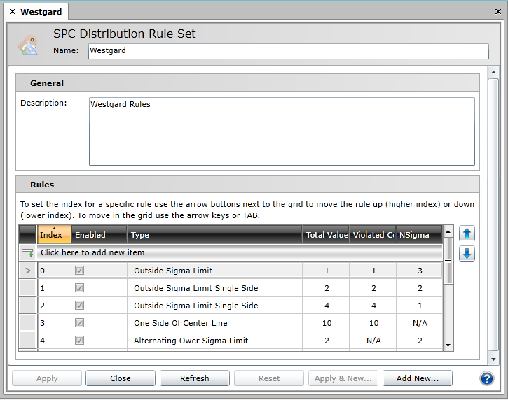This screenshot has height=400, width=508.
Task: Select row indicator arrow for rule 0
Action: (27, 271)
